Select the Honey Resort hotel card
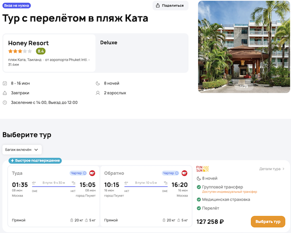 pos(49,53)
